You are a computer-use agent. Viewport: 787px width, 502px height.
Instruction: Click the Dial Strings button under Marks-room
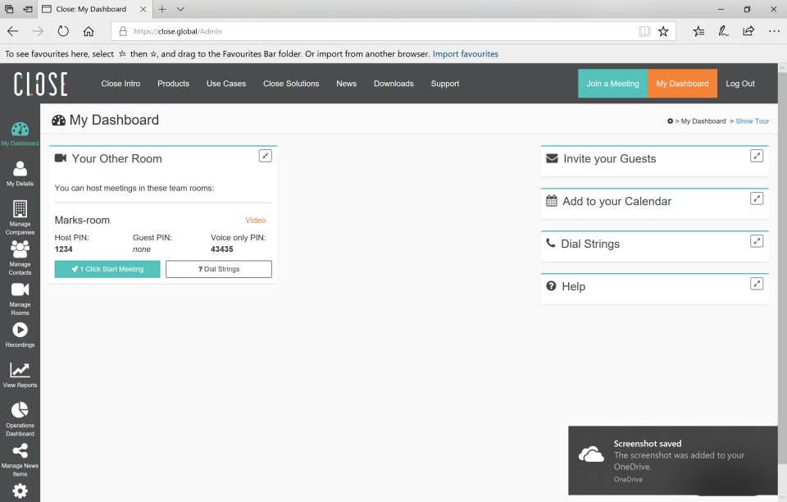pyautogui.click(x=219, y=269)
